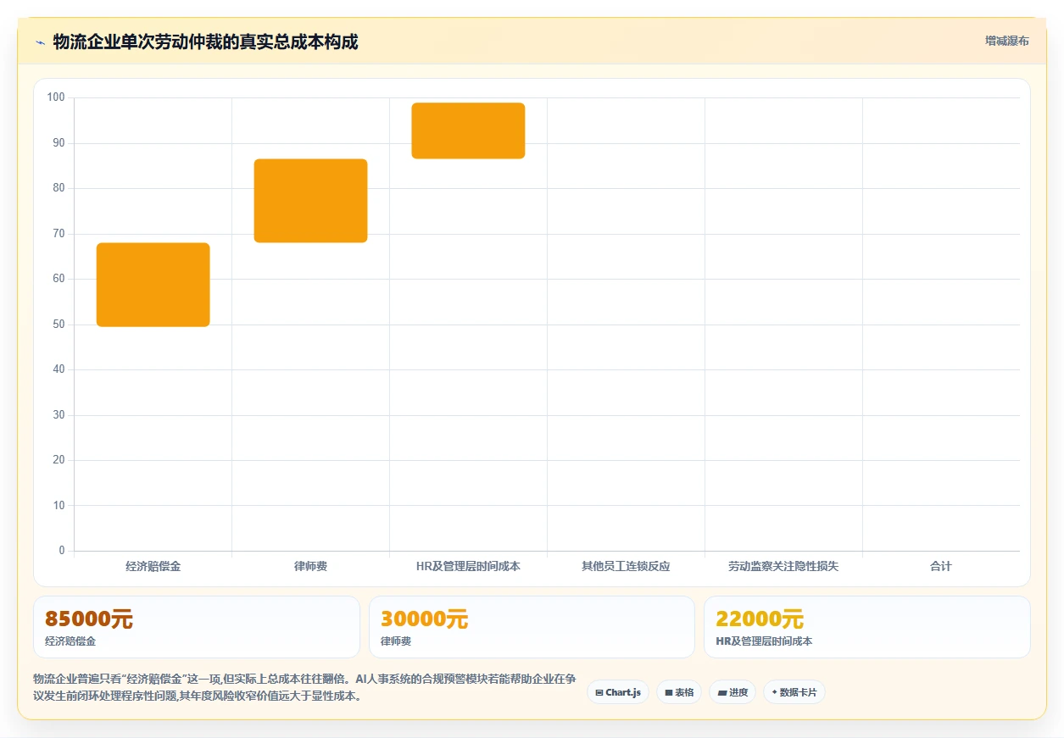Click the 合计 category axis label
Screen dimensions: 1064x738
(941, 566)
